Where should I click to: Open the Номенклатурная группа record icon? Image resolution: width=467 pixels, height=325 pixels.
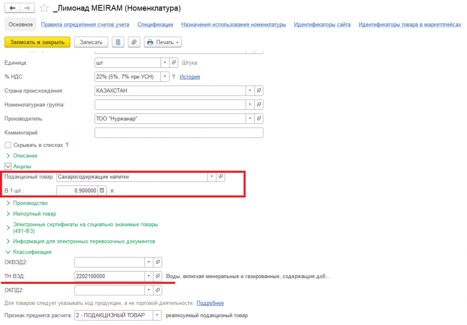259,104
